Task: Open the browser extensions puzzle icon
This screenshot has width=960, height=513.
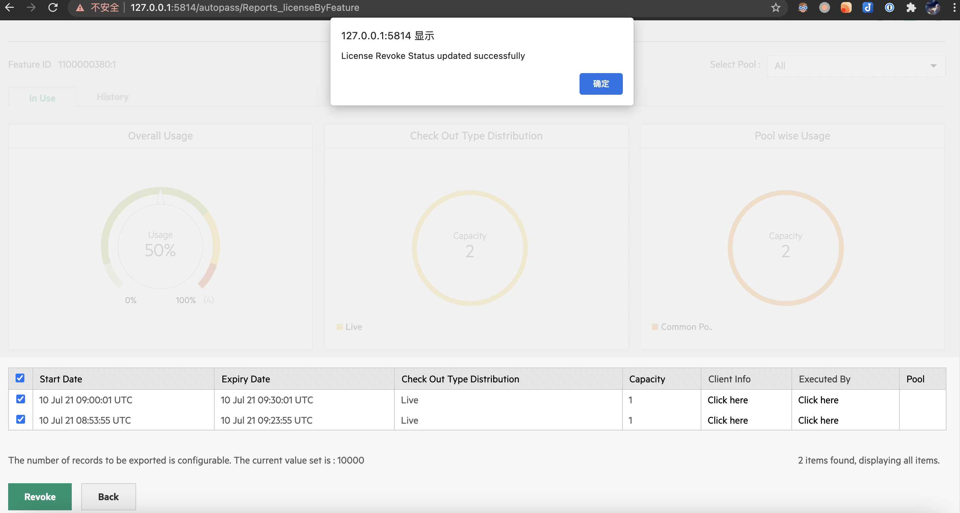Action: (x=911, y=8)
